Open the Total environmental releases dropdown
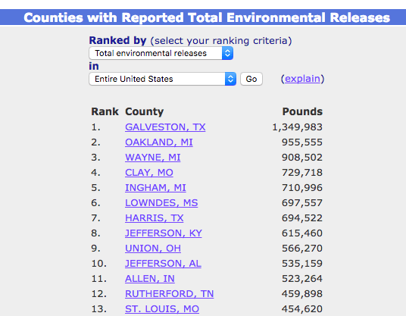Viewport: 406px width, 316px height. [161, 53]
